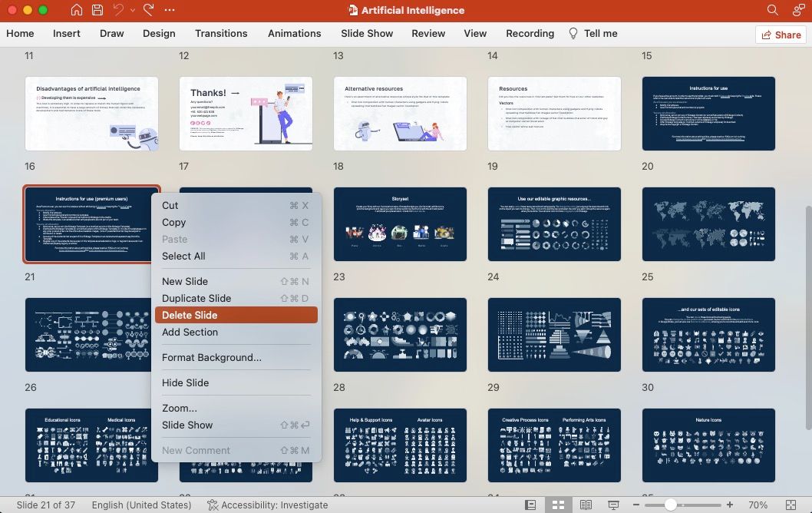The height and width of the screenshot is (513, 812).
Task: Open the more options ellipsis in title bar
Action: tap(170, 10)
